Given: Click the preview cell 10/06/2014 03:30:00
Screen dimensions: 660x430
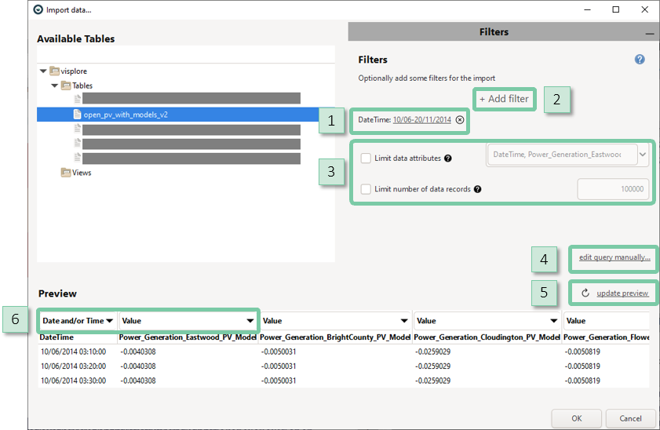Looking at the screenshot, I should point(73,381).
